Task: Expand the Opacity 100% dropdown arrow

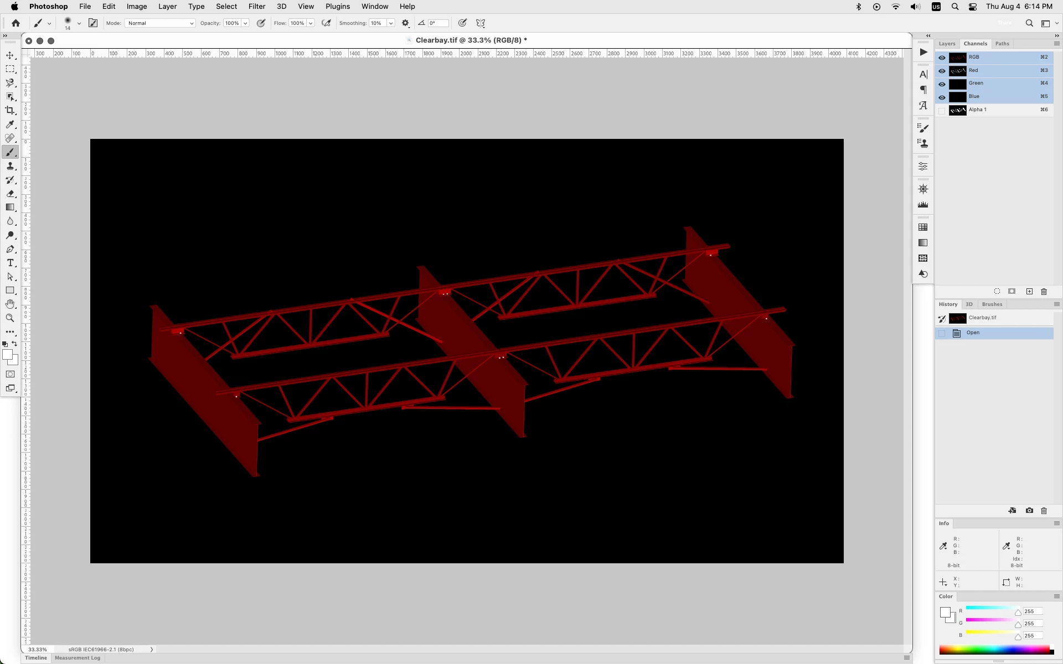Action: (x=245, y=23)
